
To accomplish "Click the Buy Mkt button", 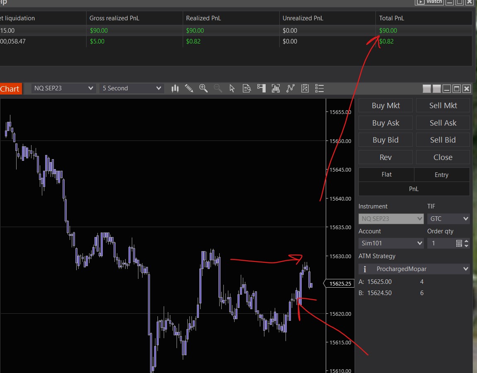I will pos(386,106).
